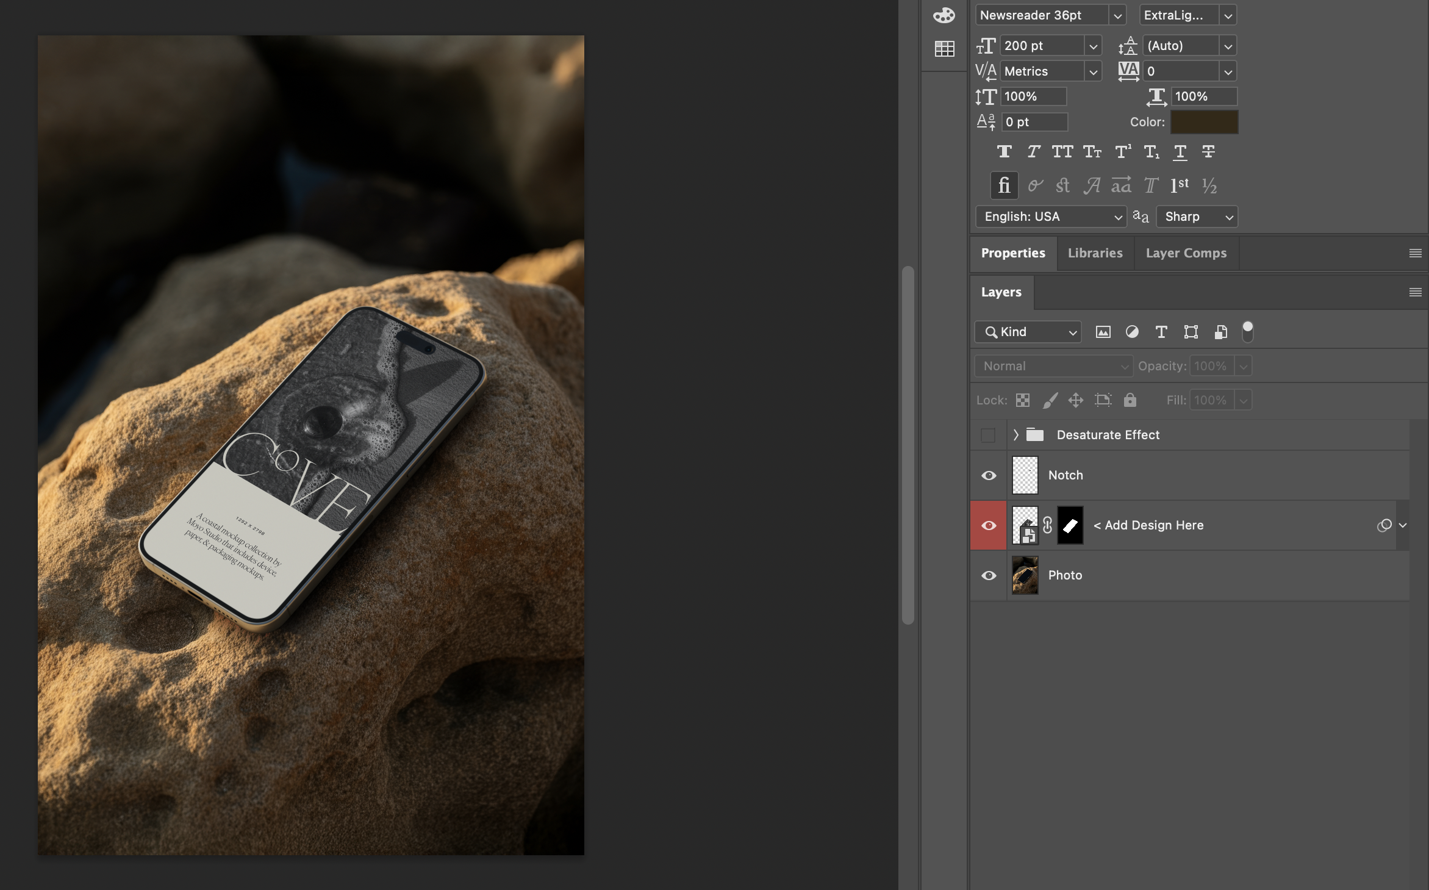This screenshot has height=890, width=1429.
Task: Switch to the Libraries tab
Action: pyautogui.click(x=1095, y=253)
